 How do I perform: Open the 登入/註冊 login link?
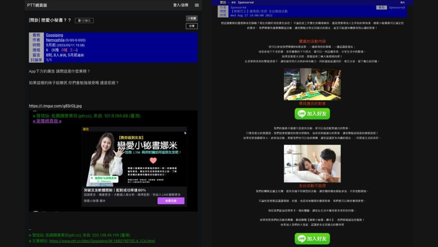tap(181, 5)
